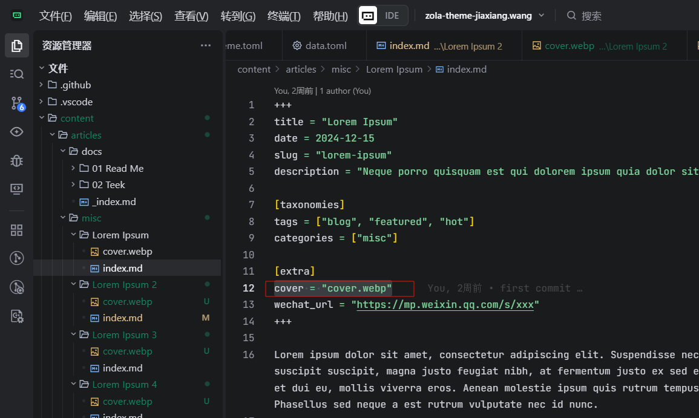
Task: Open the 查看(V) menu
Action: pyautogui.click(x=191, y=16)
